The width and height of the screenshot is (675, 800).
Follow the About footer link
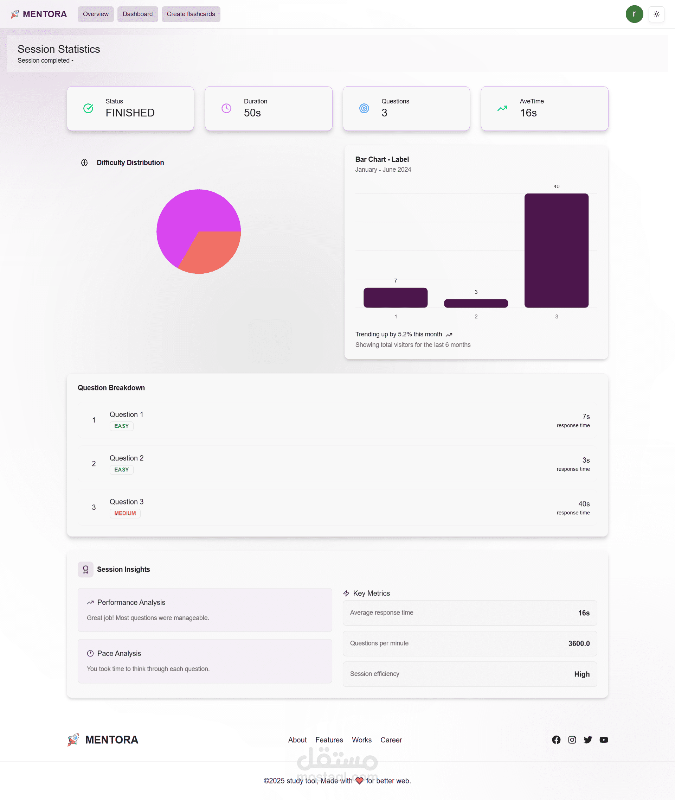297,740
